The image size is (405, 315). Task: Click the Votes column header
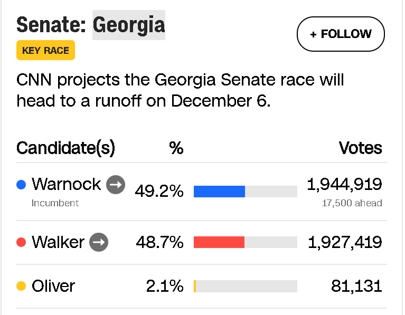360,148
